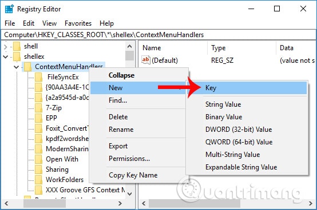Open the View menu
The image size is (317, 210).
50,23
